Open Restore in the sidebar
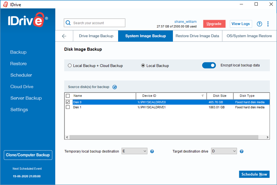The image size is (277, 185). pyautogui.click(x=18, y=64)
